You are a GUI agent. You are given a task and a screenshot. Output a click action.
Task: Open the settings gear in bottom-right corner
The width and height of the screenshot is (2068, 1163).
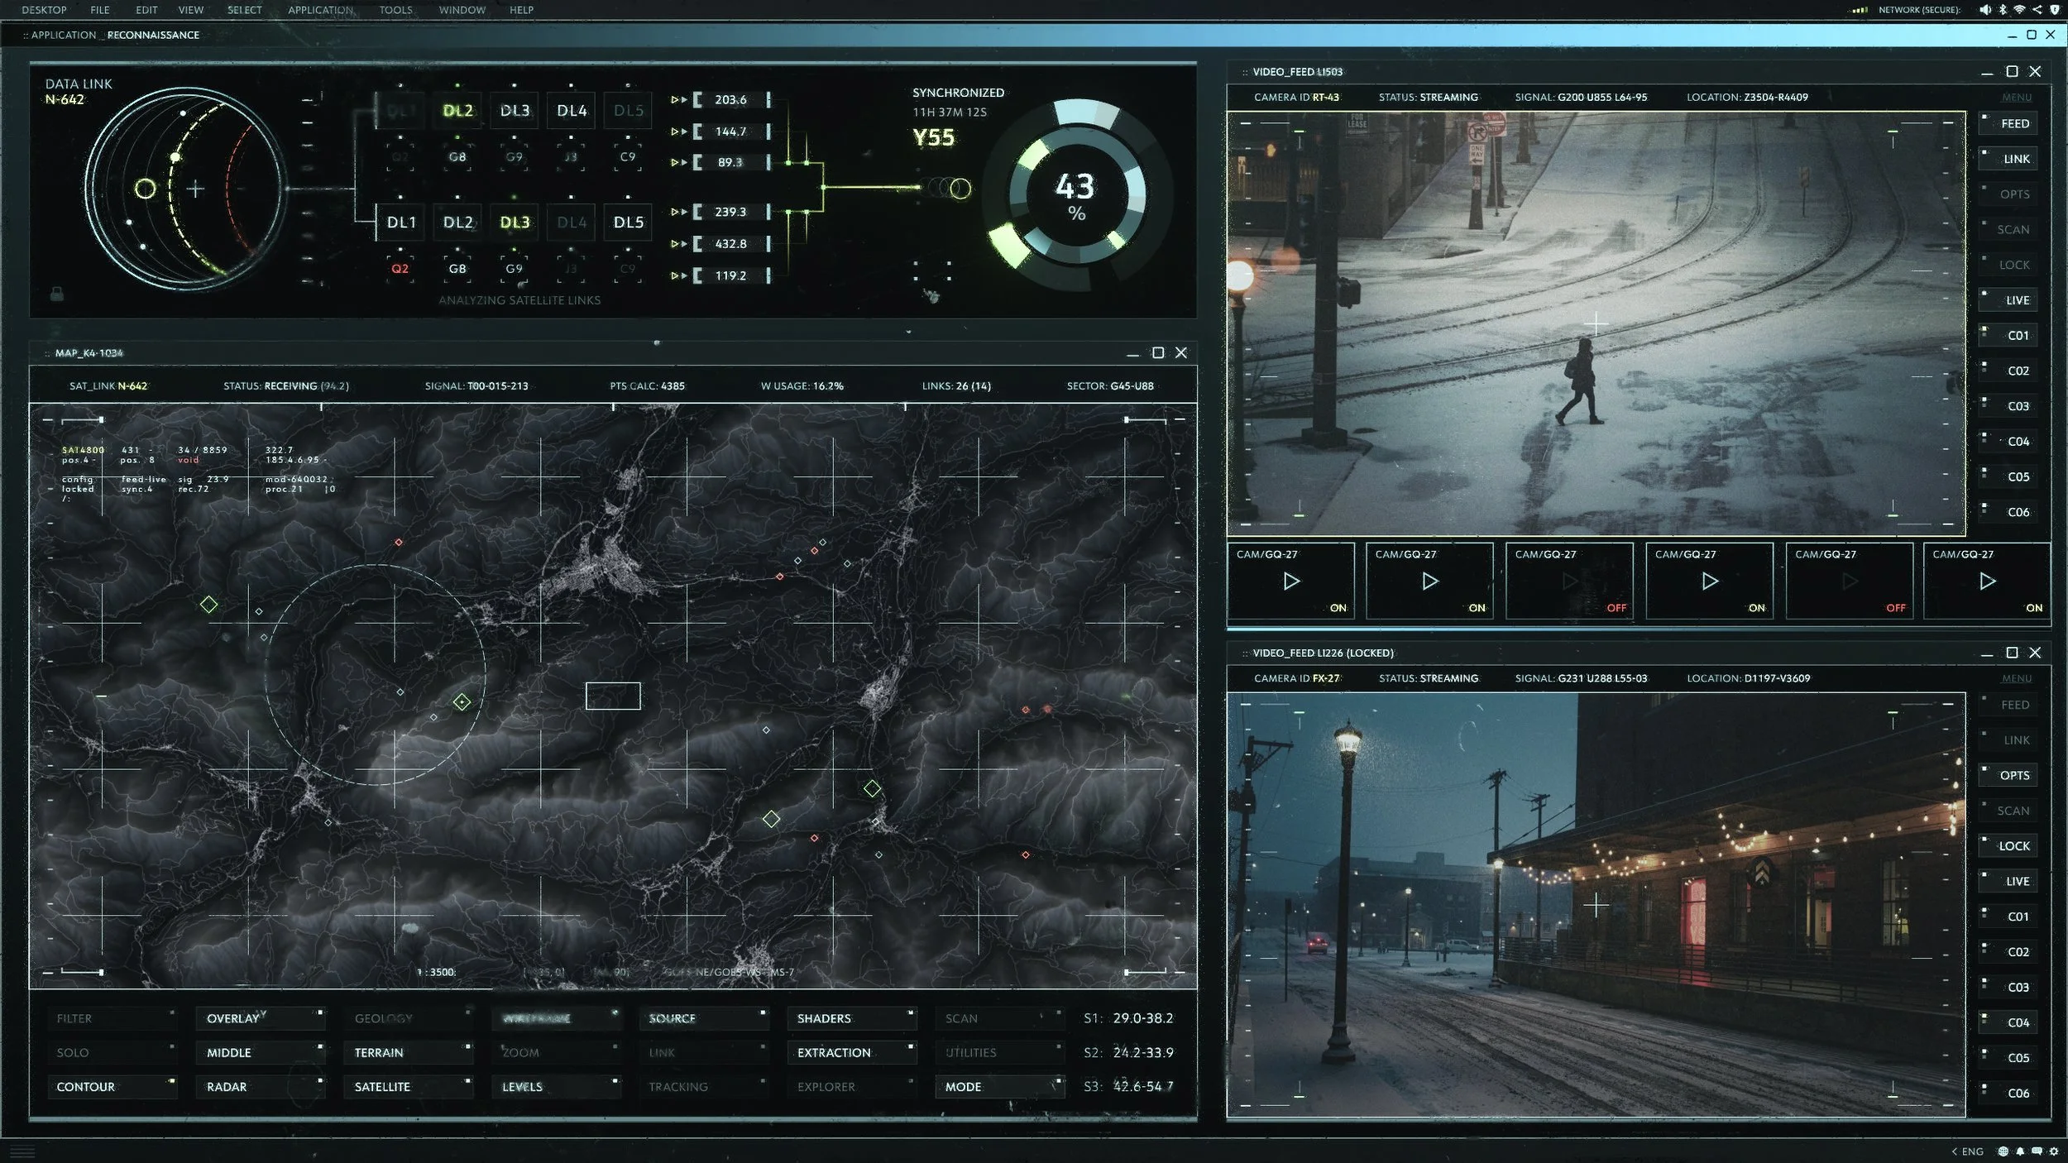pyautogui.click(x=2054, y=1151)
